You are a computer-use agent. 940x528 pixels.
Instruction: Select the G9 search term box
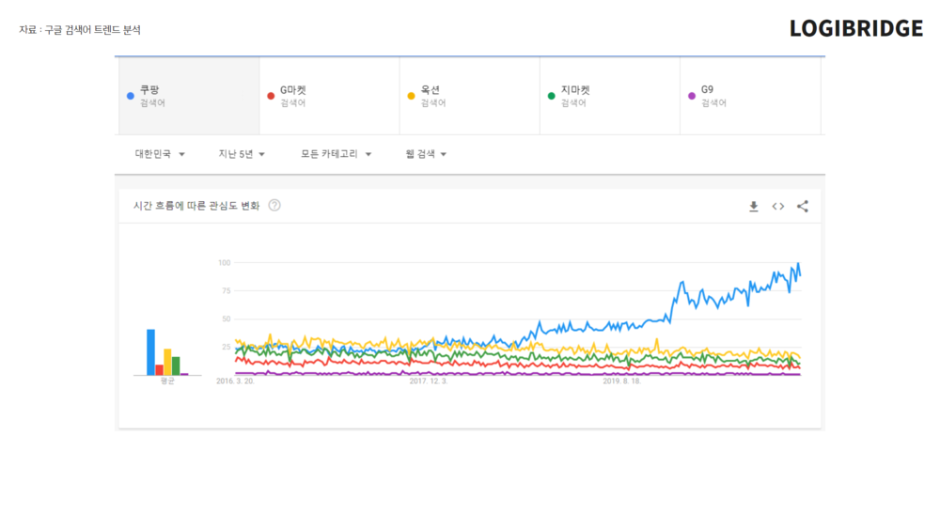pyautogui.click(x=750, y=96)
